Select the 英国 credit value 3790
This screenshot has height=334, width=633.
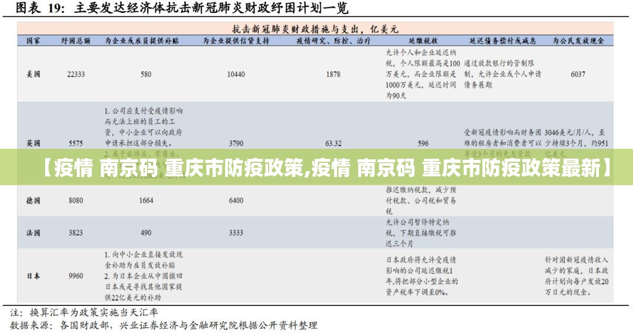click(x=236, y=143)
